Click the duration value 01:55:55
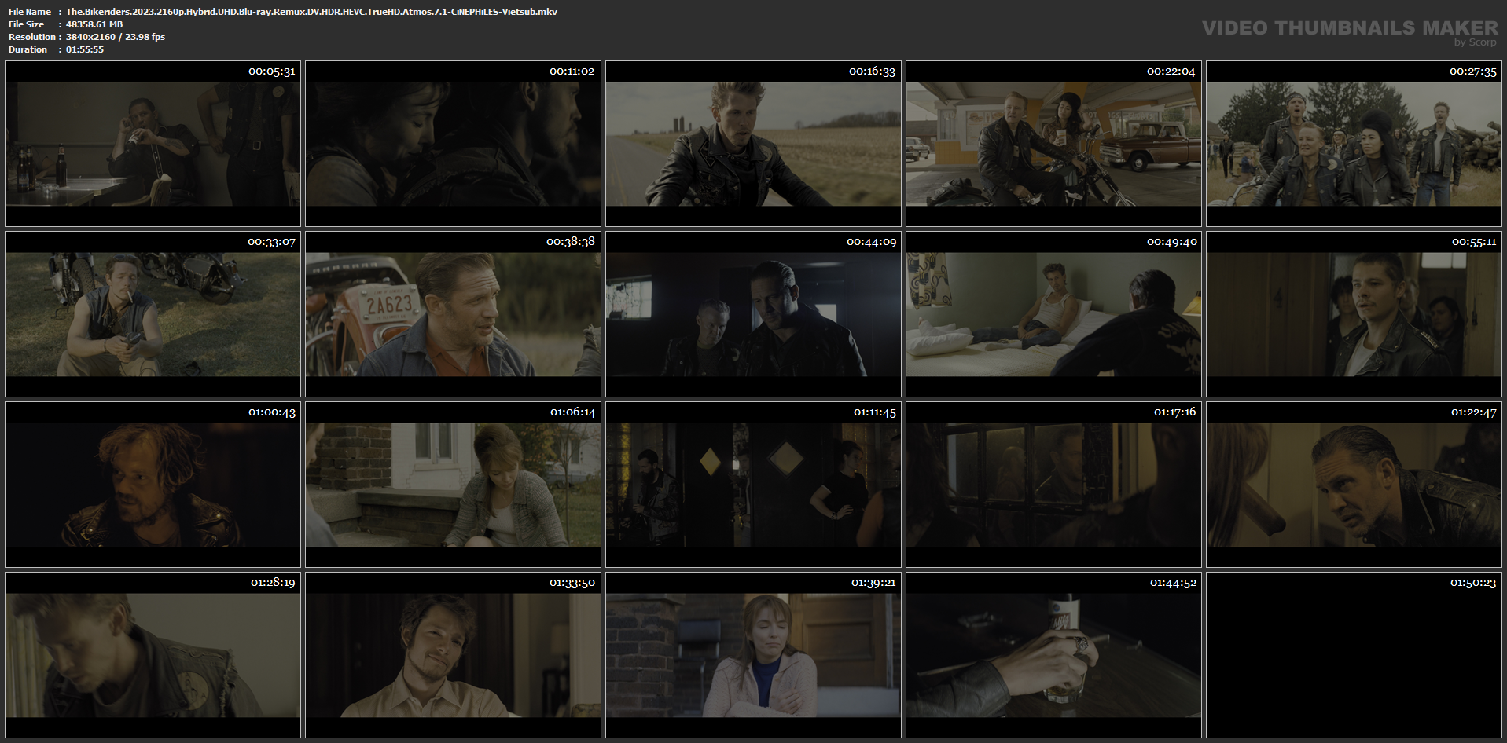Viewport: 1507px width, 743px height. 85,49
